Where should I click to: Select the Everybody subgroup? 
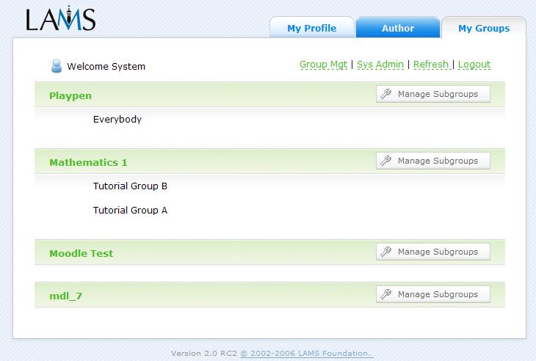pos(117,119)
